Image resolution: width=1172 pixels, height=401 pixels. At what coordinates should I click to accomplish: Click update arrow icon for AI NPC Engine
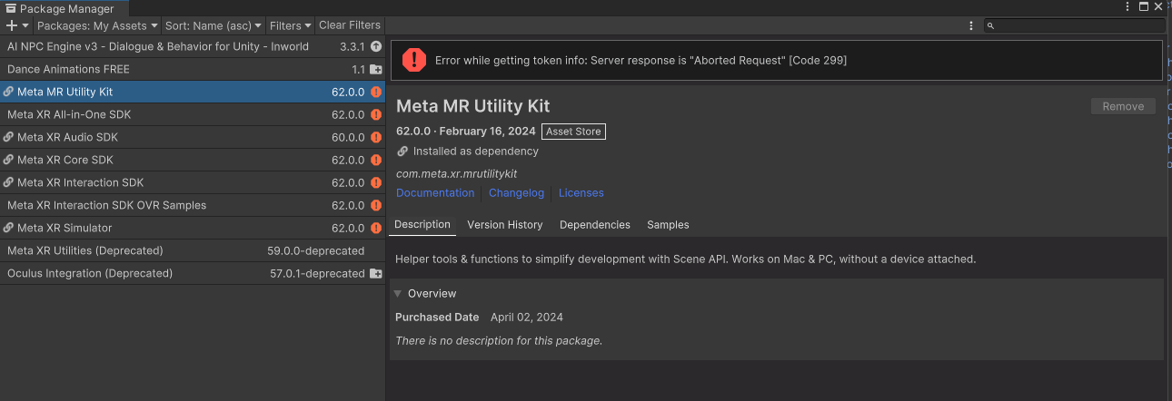[x=376, y=46]
